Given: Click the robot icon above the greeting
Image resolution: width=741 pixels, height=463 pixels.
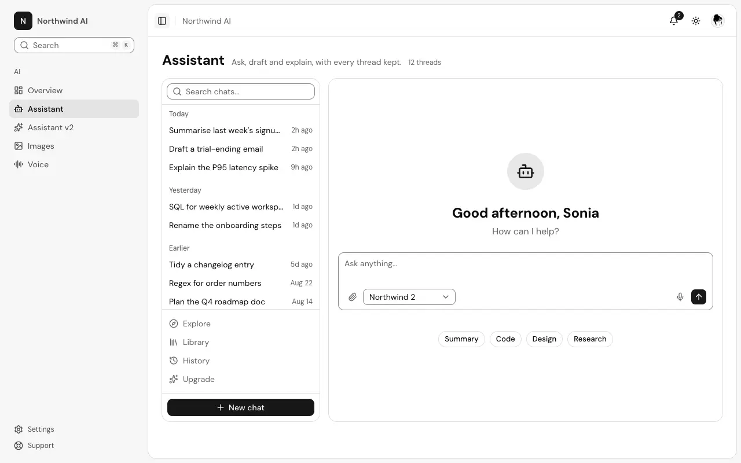Looking at the screenshot, I should pos(526,171).
